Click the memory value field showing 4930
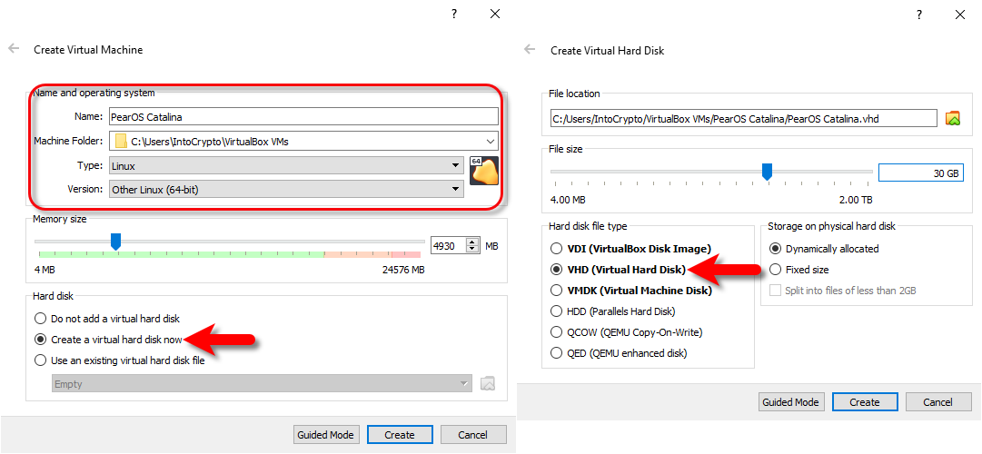Image resolution: width=982 pixels, height=454 pixels. [x=449, y=245]
